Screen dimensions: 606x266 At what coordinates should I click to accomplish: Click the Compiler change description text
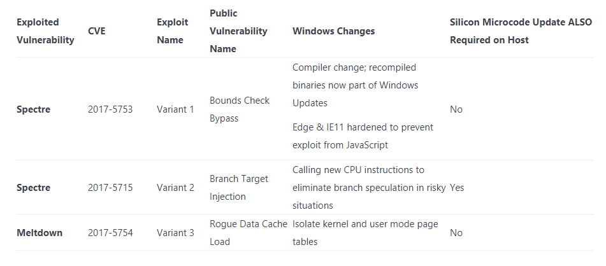355,85
